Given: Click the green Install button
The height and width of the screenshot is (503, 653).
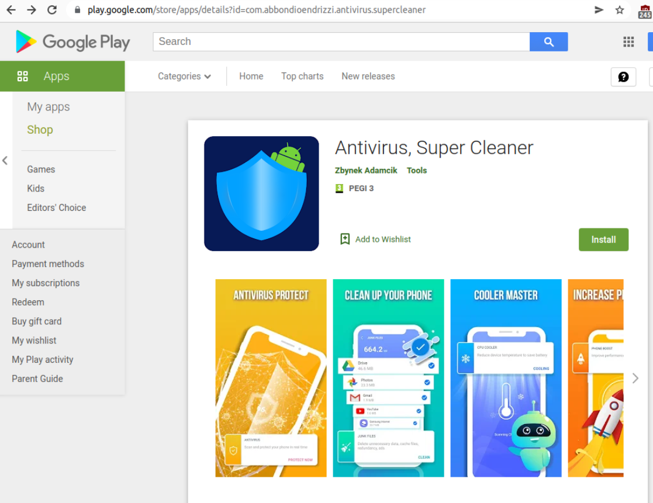Looking at the screenshot, I should pyautogui.click(x=603, y=240).
